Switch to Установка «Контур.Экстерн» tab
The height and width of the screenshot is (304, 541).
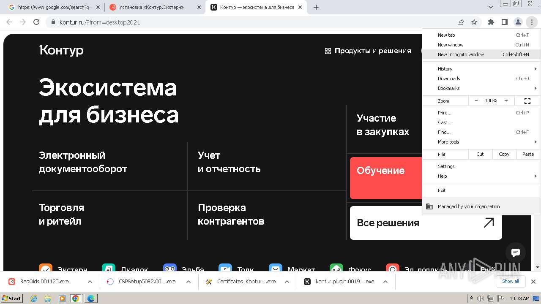tap(155, 7)
